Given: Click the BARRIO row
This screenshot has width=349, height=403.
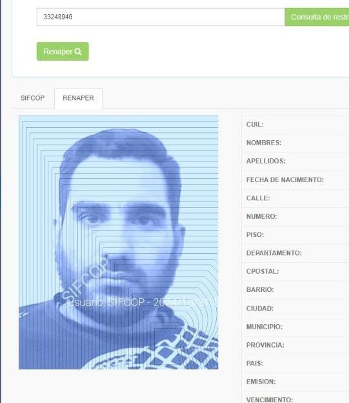Looking at the screenshot, I should point(295,289).
